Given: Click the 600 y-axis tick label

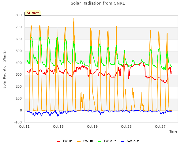Looking at the screenshot, I should [x=19, y=39].
